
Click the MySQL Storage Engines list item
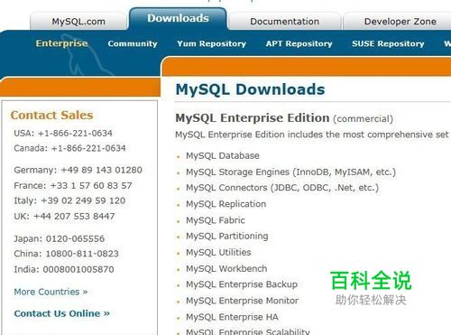click(x=290, y=172)
